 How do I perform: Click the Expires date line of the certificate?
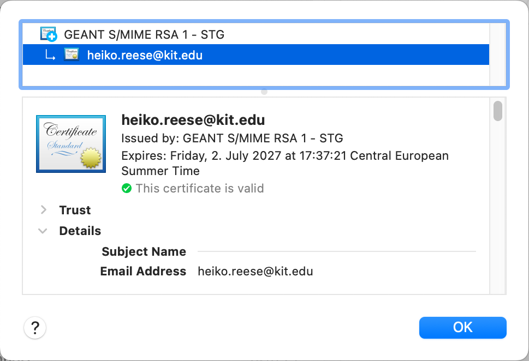(285, 163)
